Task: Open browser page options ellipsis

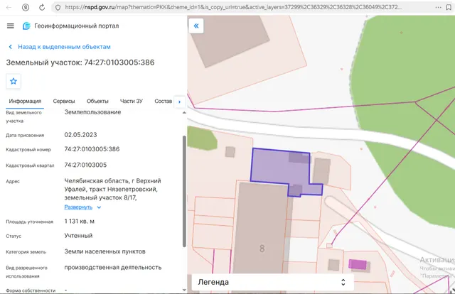Action: [x=438, y=7]
